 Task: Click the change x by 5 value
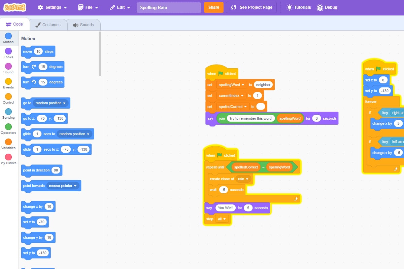coord(398,123)
